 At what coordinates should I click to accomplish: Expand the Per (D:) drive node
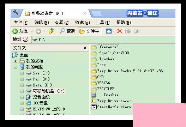pos(22,79)
